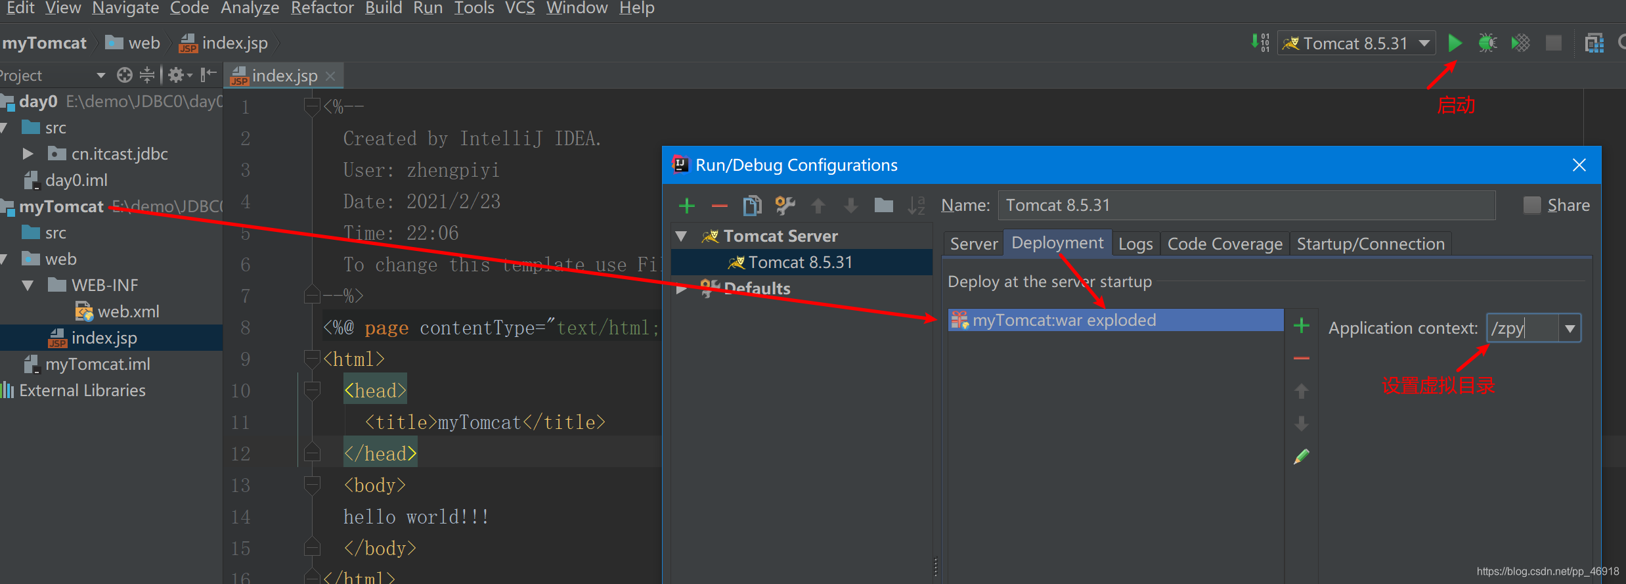Click the myTomcat breadcrumb in navigation bar
This screenshot has width=1626, height=584.
point(45,43)
